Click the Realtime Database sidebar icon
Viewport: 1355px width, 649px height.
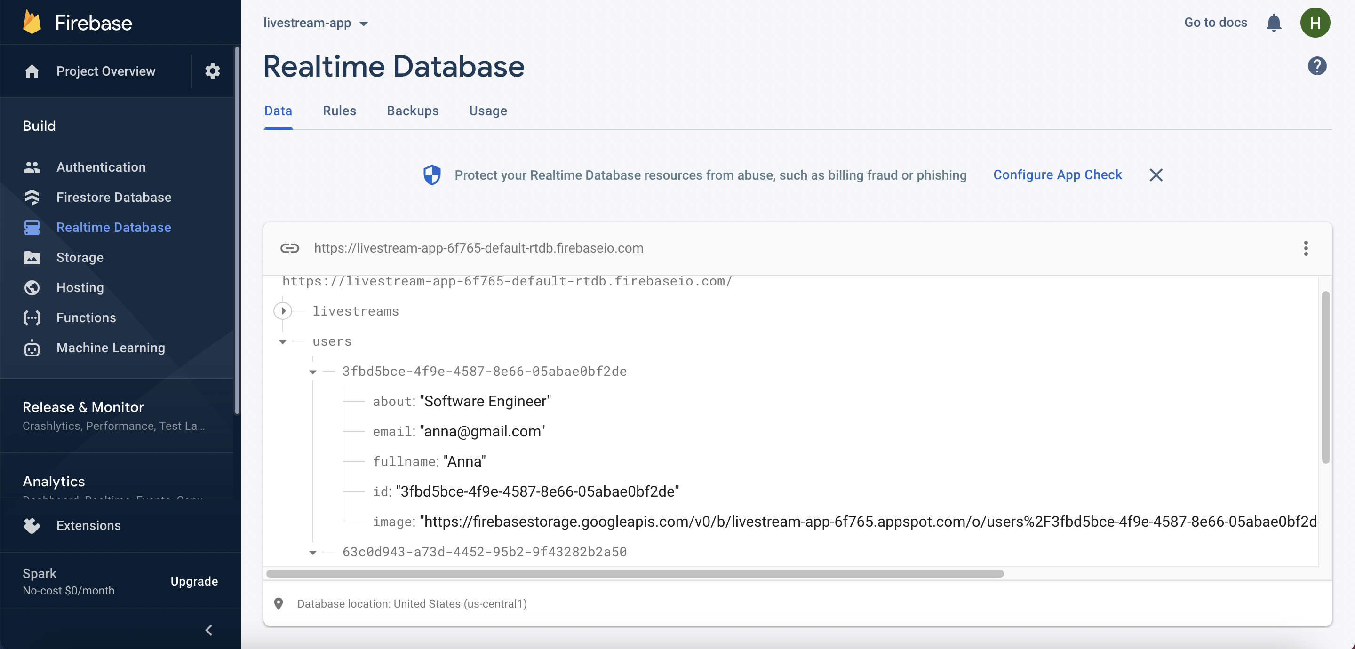click(32, 227)
